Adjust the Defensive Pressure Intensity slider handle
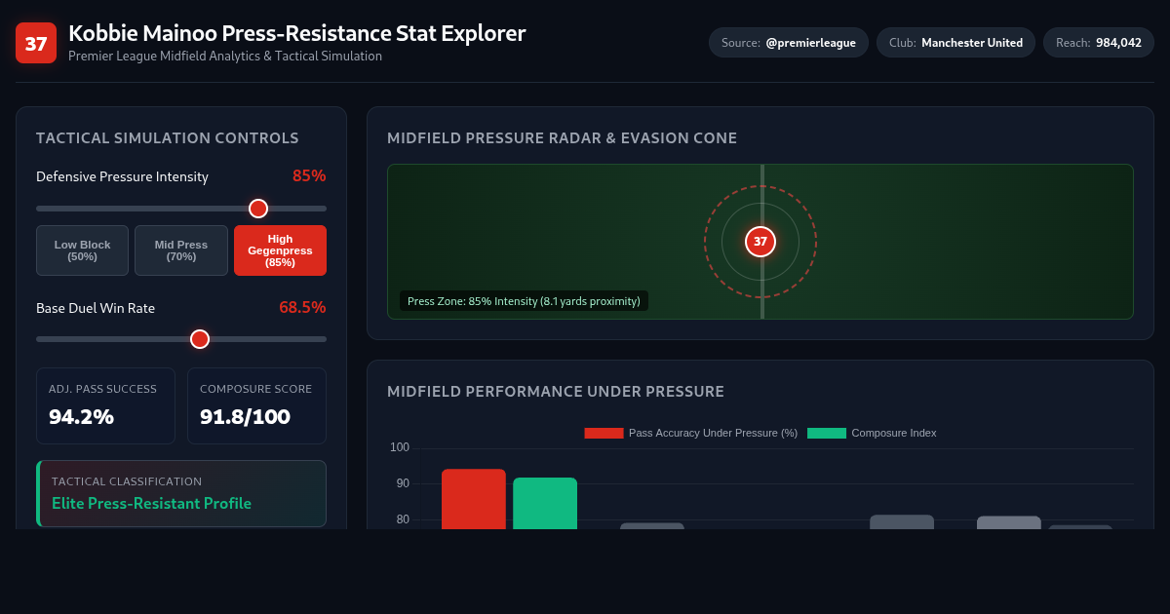1170x614 pixels. (x=258, y=209)
